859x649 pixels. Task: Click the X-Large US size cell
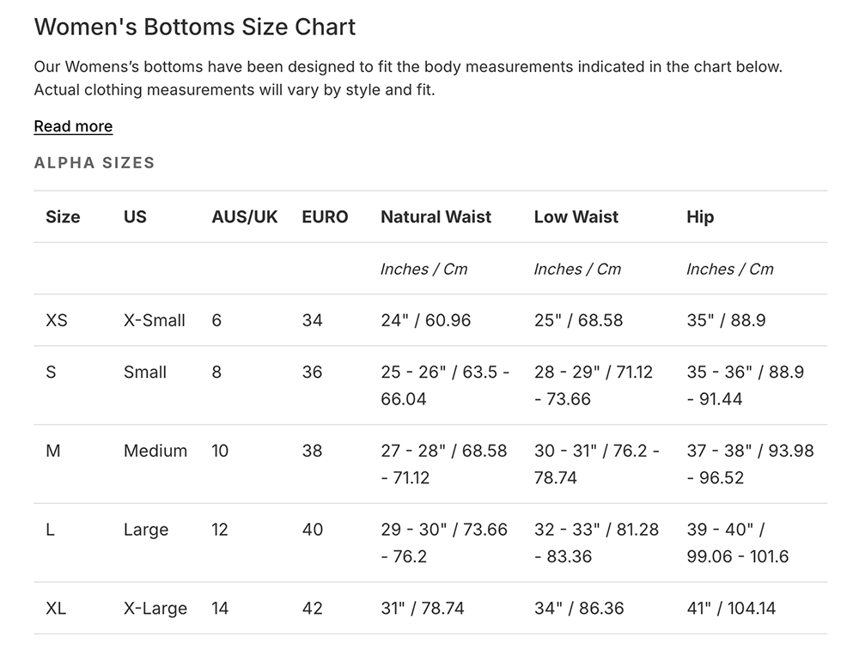click(155, 609)
